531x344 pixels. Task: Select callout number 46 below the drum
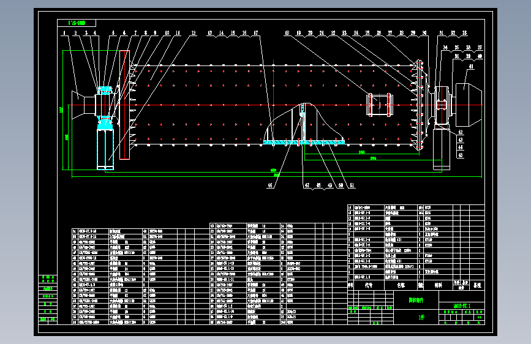pos(270,185)
